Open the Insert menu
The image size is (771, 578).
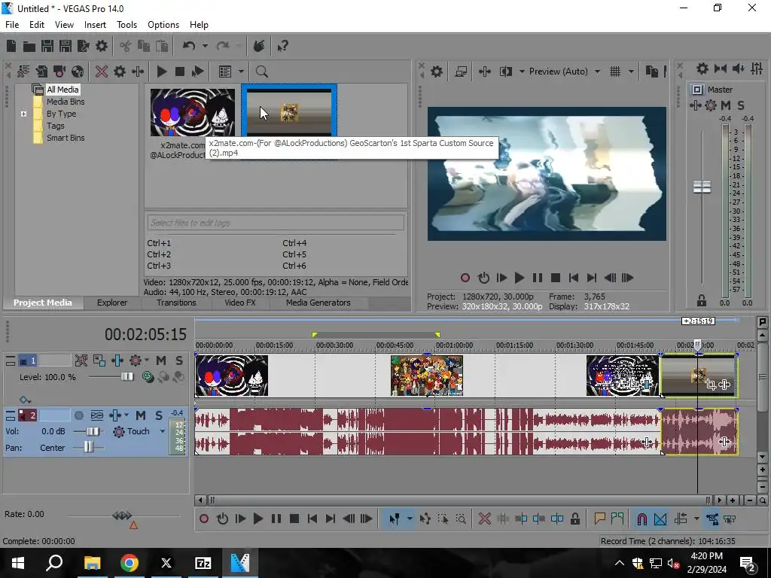point(95,25)
